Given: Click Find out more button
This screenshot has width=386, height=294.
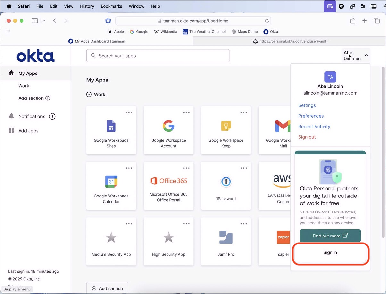Looking at the screenshot, I should coord(330,236).
